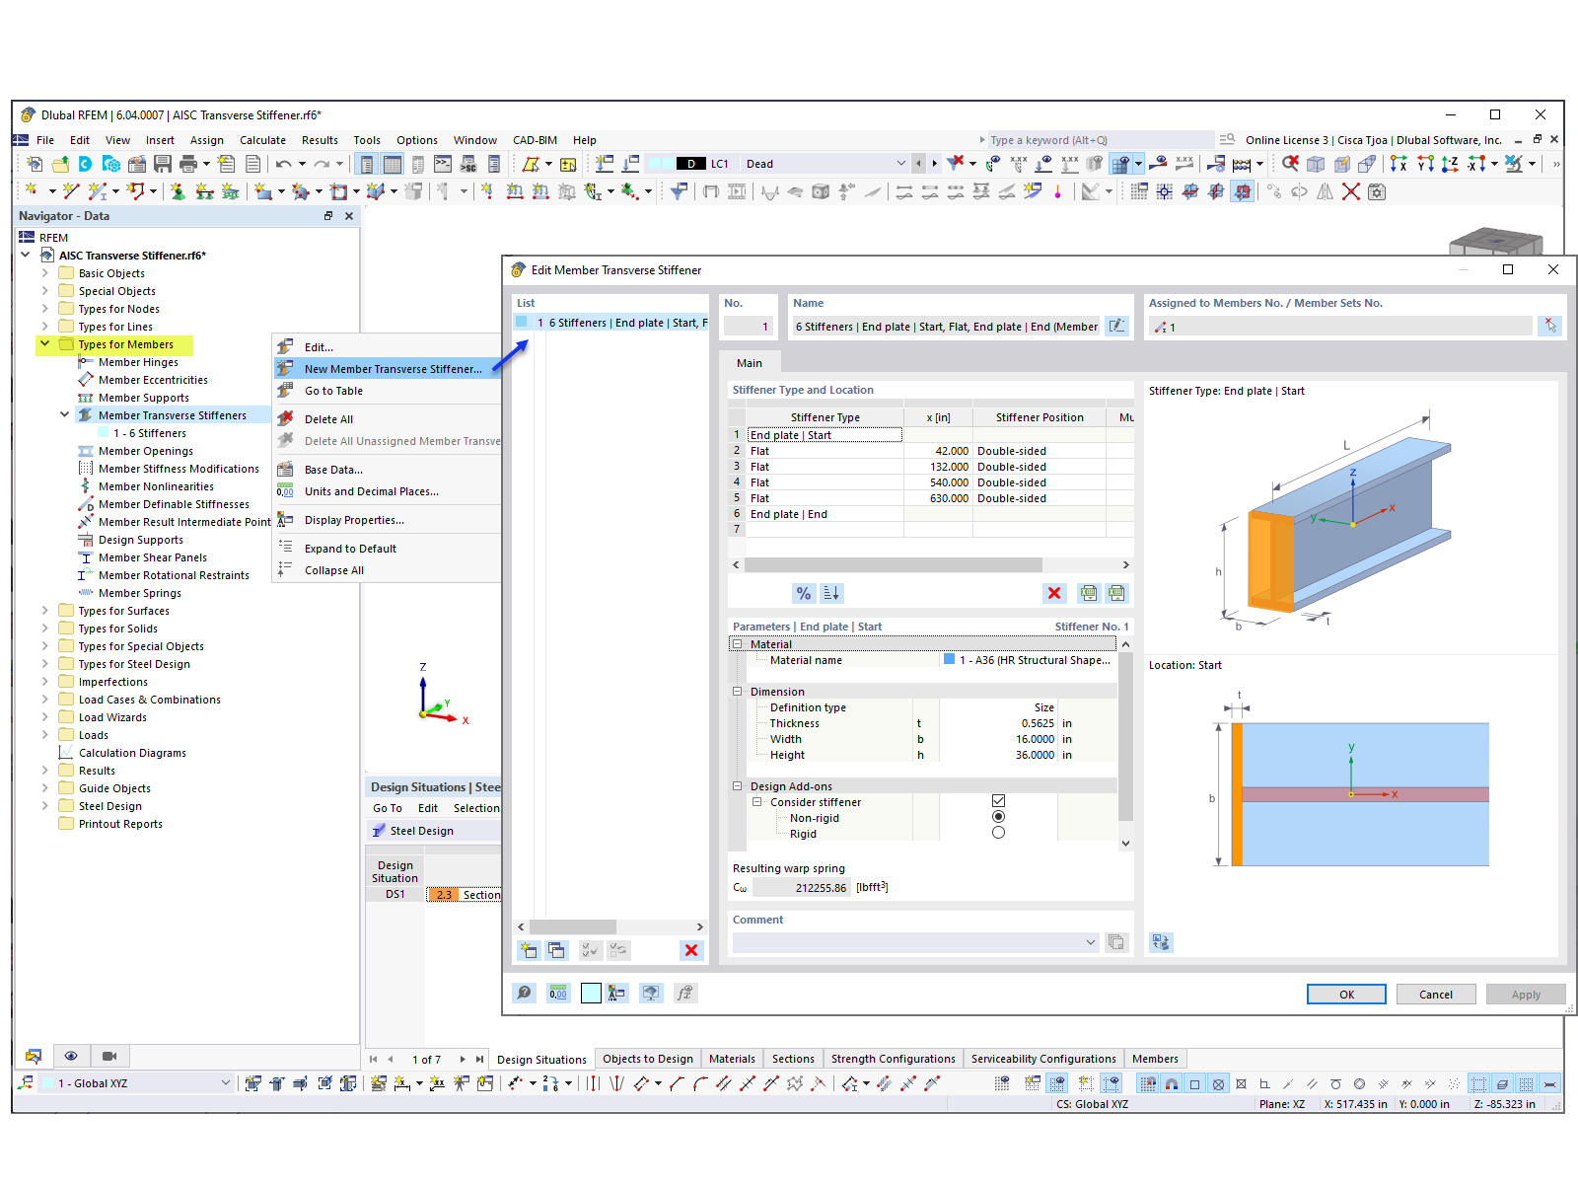This screenshot has height=1184, width=1578.
Task: Click the stiffener list item color swatch
Action: click(522, 323)
